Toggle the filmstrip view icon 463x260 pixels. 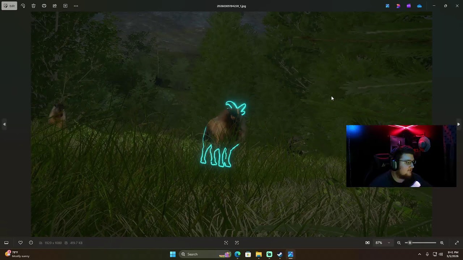6,243
